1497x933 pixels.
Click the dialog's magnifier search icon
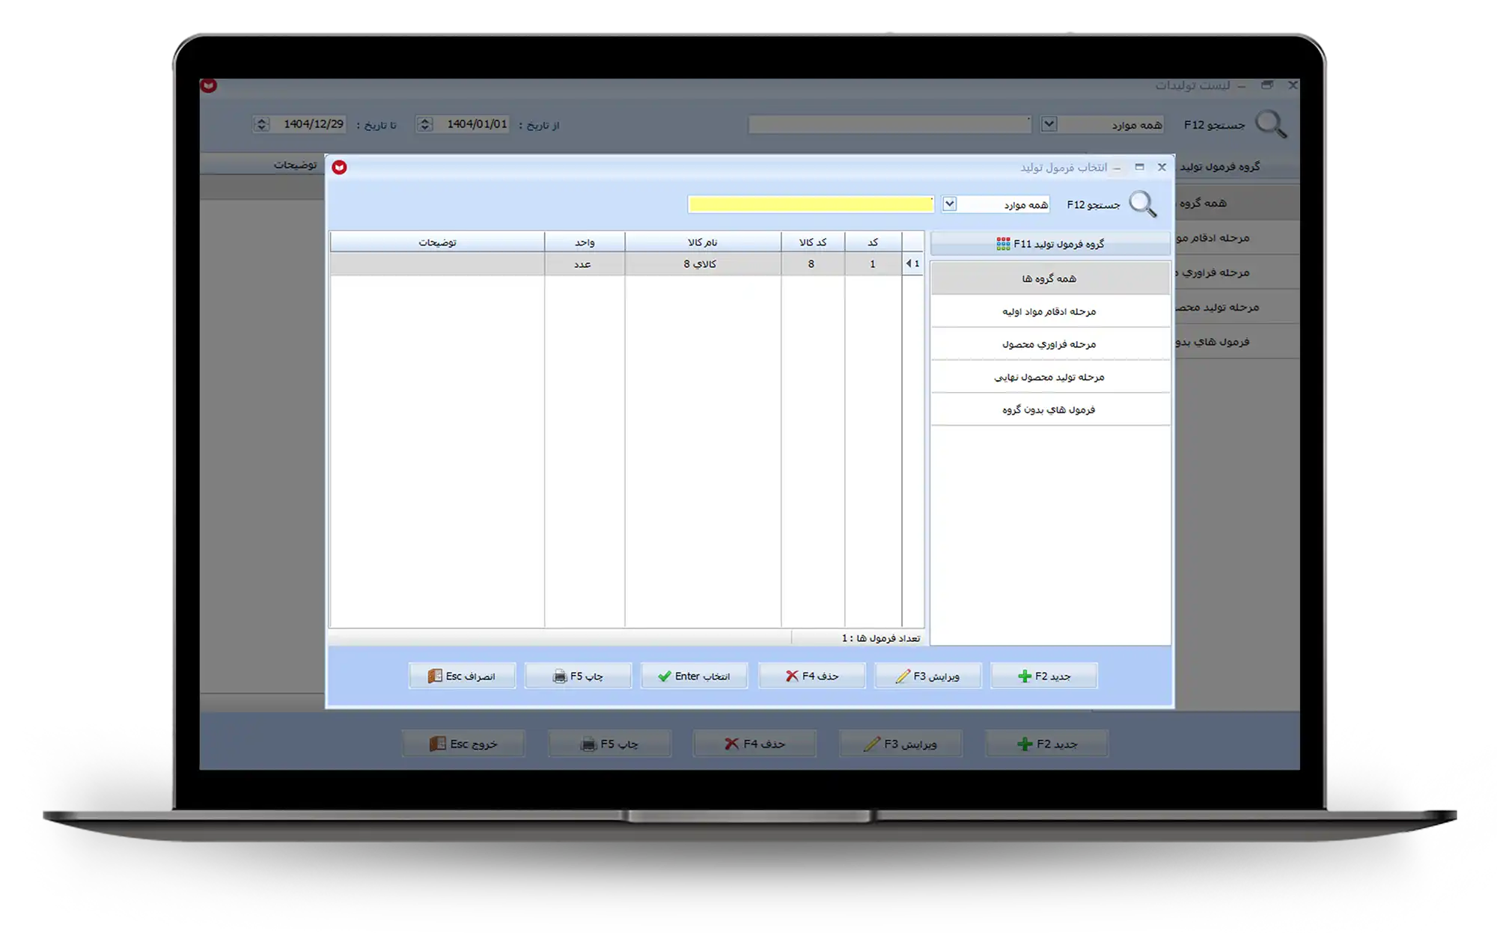coord(1142,204)
